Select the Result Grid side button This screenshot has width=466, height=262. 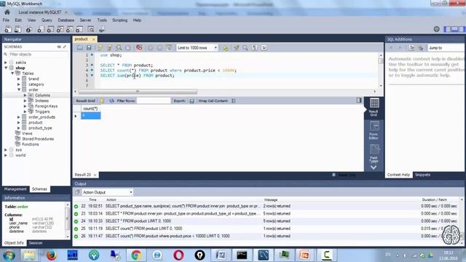pos(374,107)
